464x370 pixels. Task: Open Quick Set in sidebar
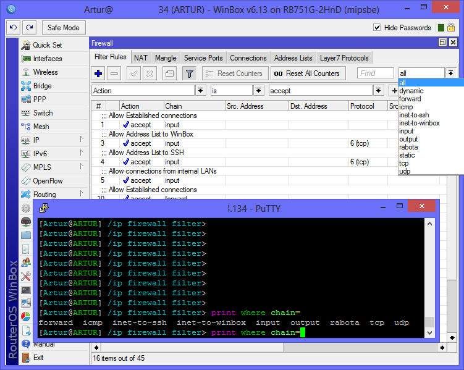click(54, 45)
